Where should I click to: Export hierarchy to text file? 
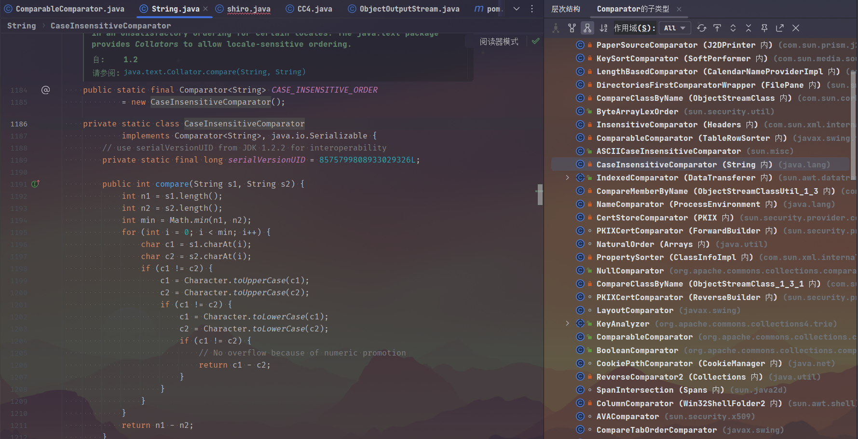(x=780, y=28)
